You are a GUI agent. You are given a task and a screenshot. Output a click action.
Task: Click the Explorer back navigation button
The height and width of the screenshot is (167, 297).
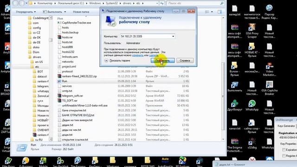(x=15, y=3)
